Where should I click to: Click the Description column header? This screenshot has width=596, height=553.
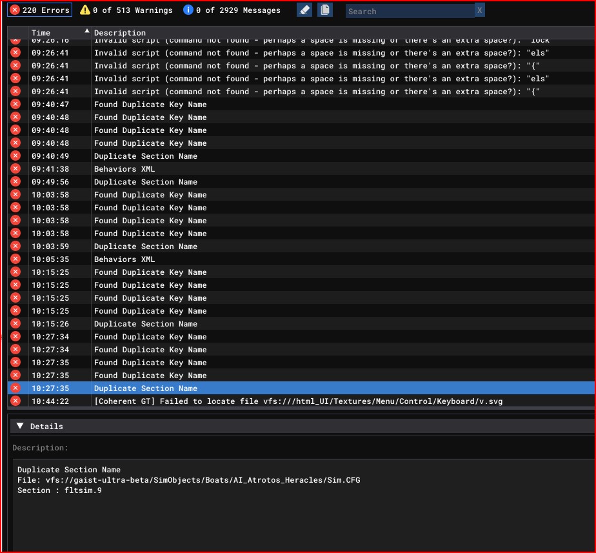[120, 32]
